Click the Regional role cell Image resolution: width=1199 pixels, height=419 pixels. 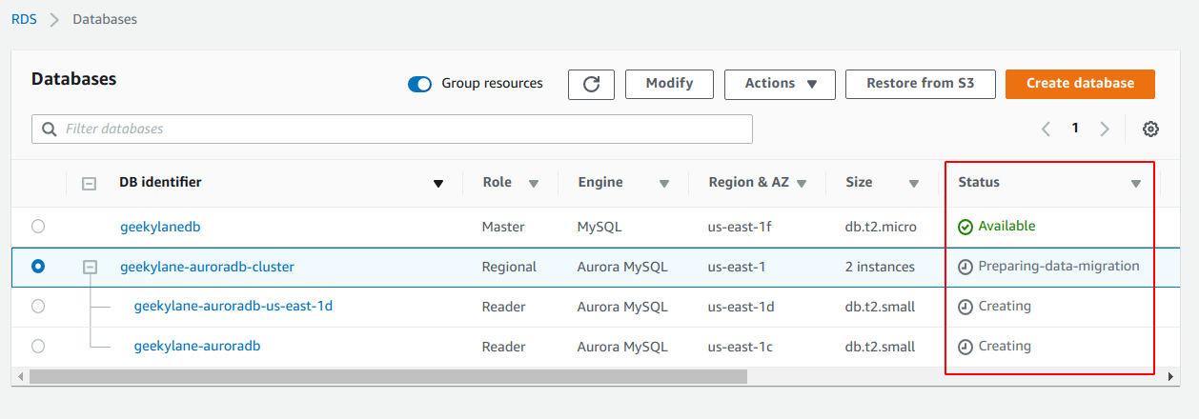pyautogui.click(x=509, y=267)
